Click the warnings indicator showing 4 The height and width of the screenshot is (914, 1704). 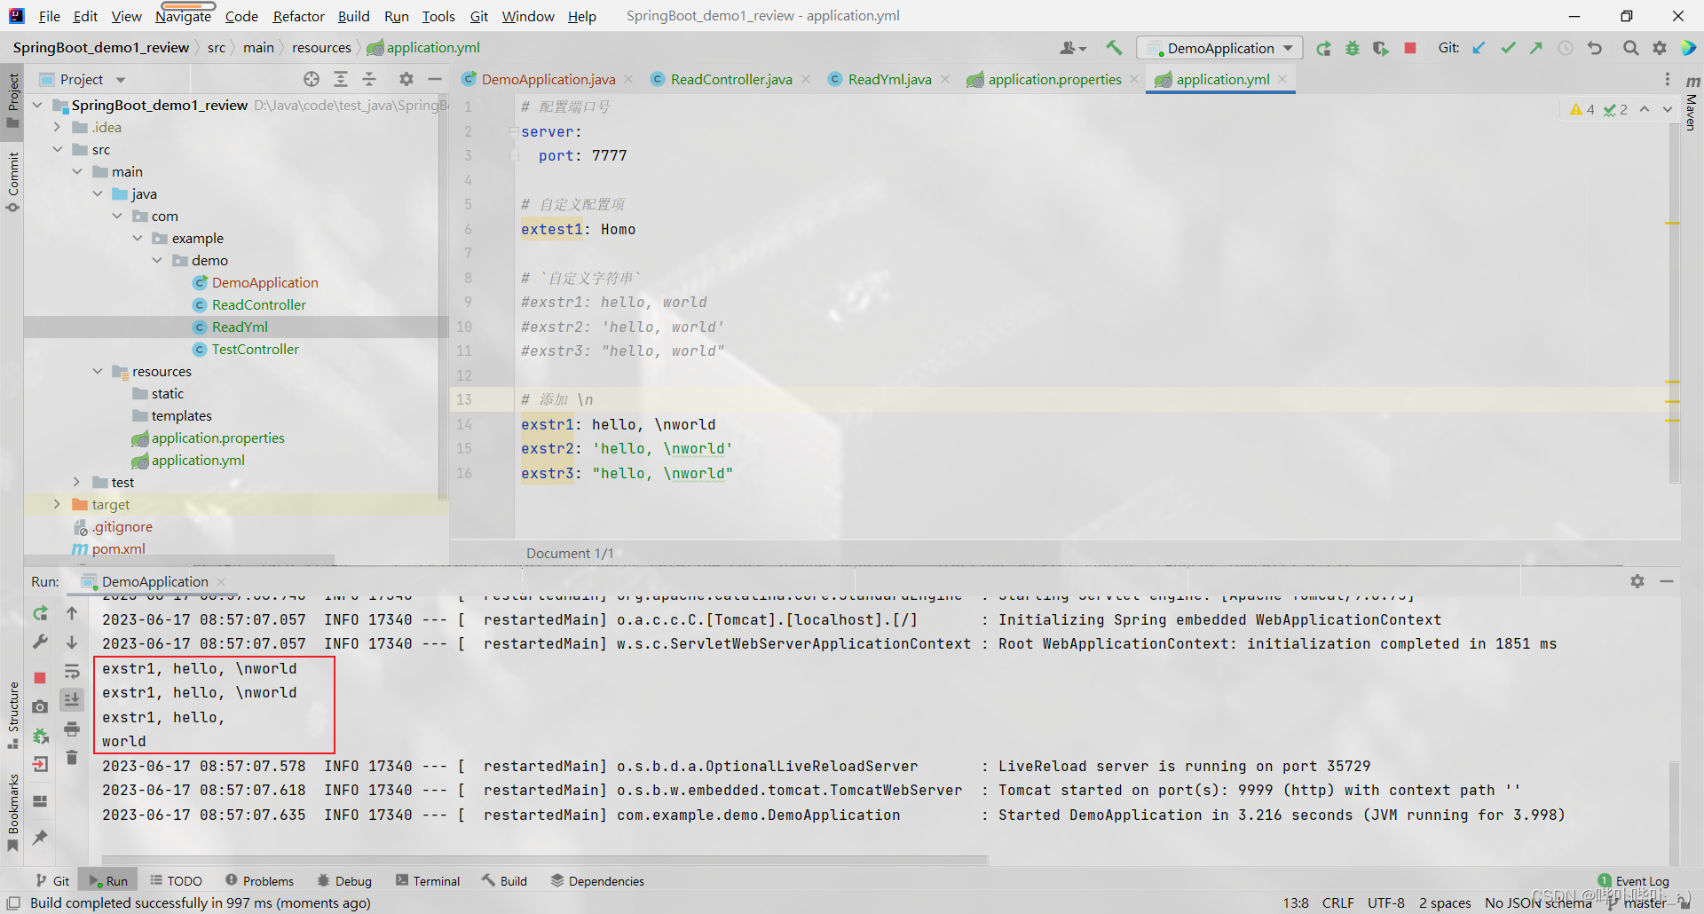click(1582, 109)
